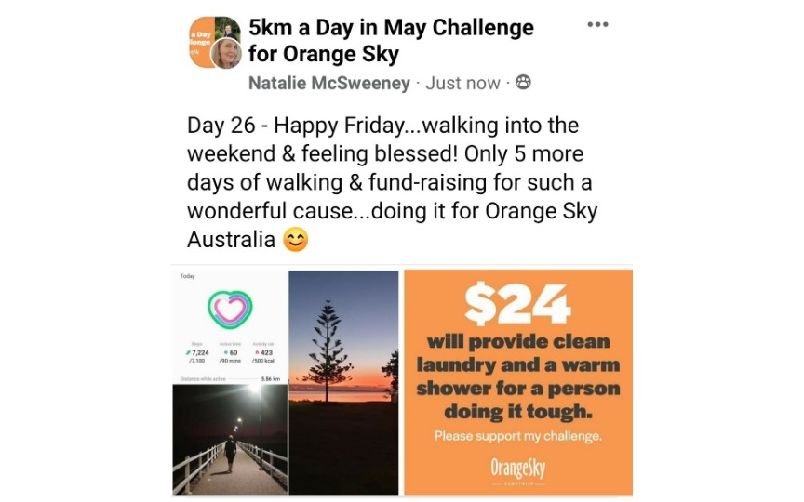
Task: Select the 423 activity calories stat
Action: [263, 353]
